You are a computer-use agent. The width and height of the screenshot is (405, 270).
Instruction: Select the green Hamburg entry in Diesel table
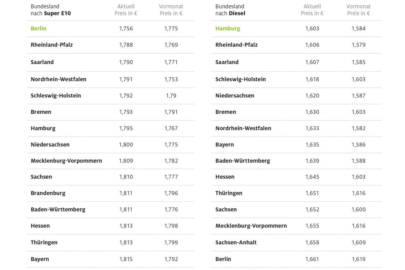tap(228, 29)
